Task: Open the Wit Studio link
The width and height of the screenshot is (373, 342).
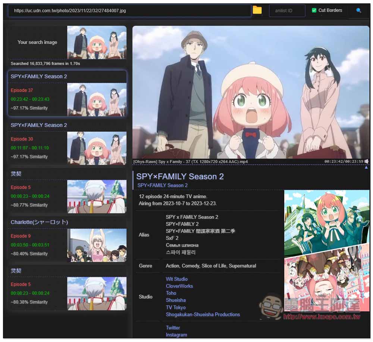Action: pos(176,279)
